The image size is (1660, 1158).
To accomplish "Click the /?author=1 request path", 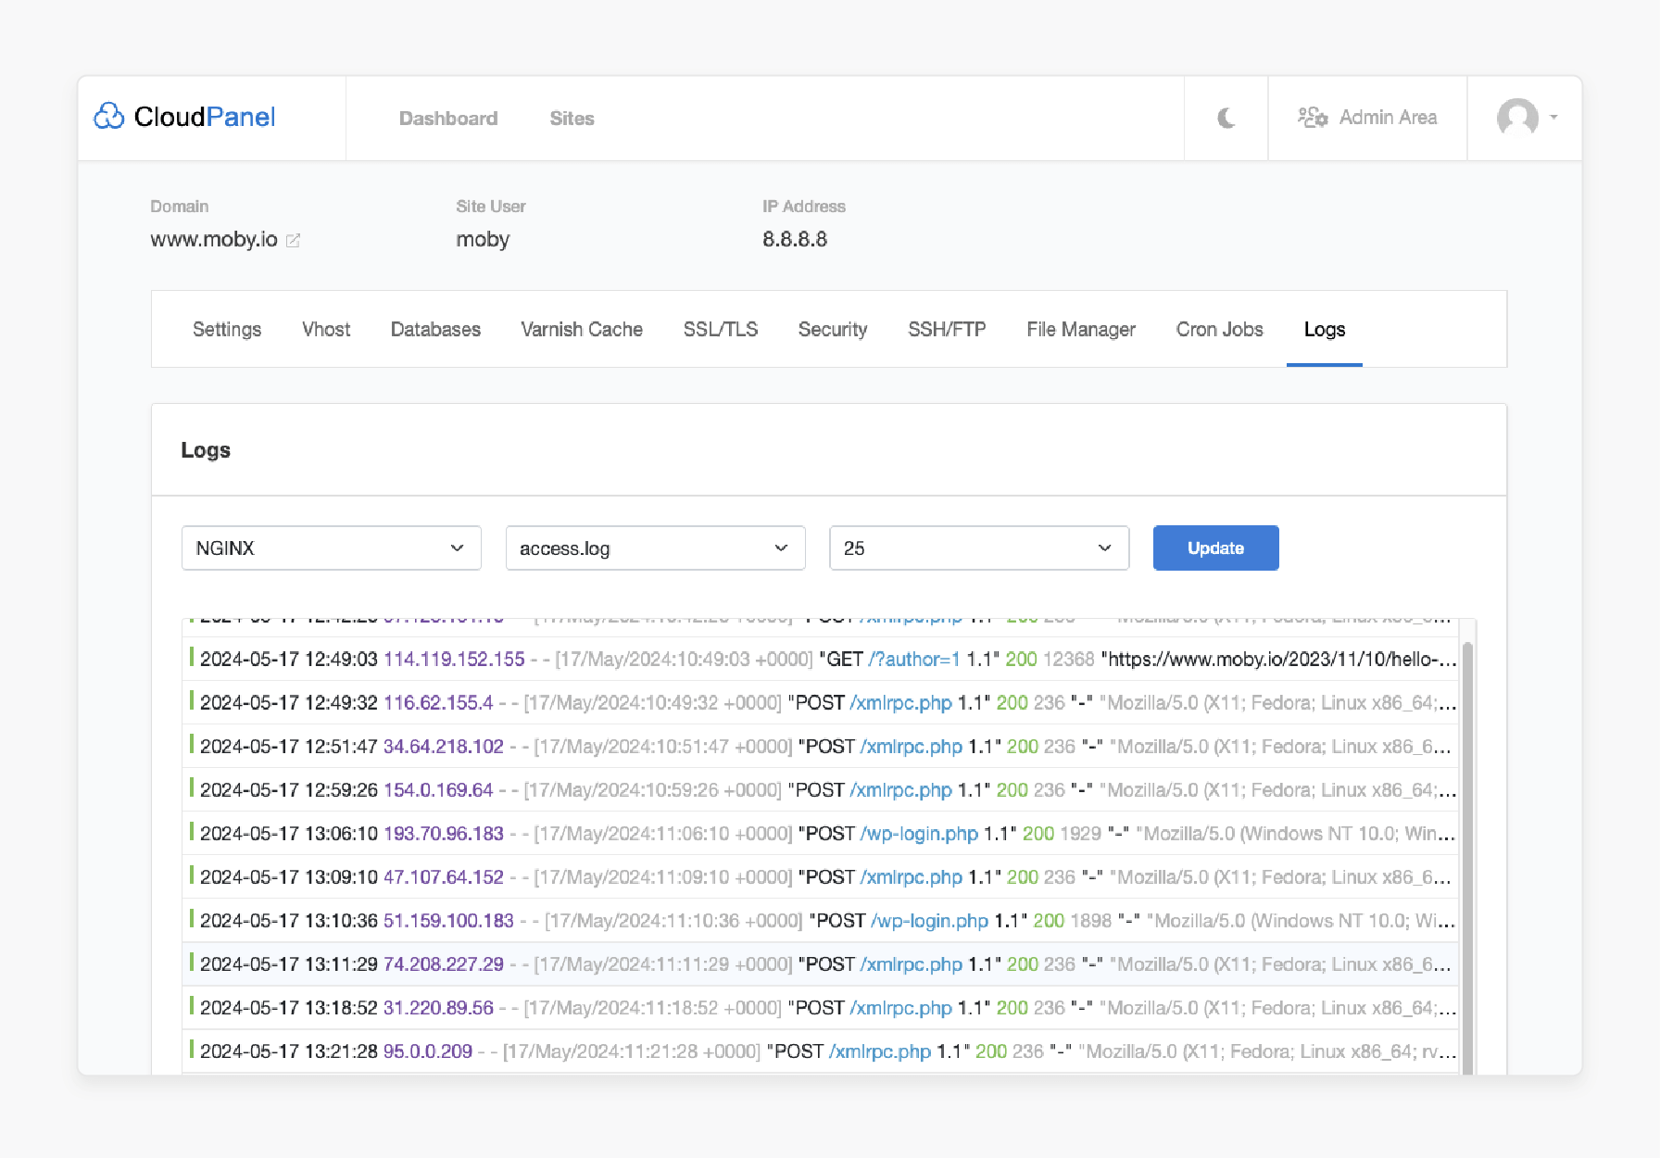I will 914,660.
